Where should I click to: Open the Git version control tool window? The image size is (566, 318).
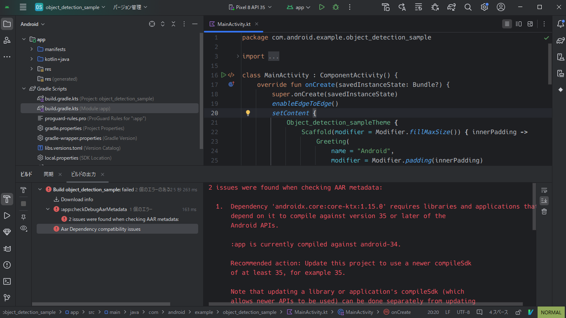coord(7,298)
